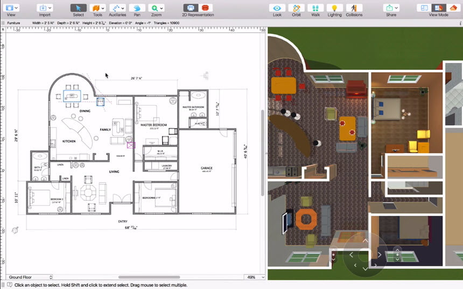Click the up arrow on 3D navigation ring
The height and width of the screenshot is (289, 463).
tap(365, 241)
